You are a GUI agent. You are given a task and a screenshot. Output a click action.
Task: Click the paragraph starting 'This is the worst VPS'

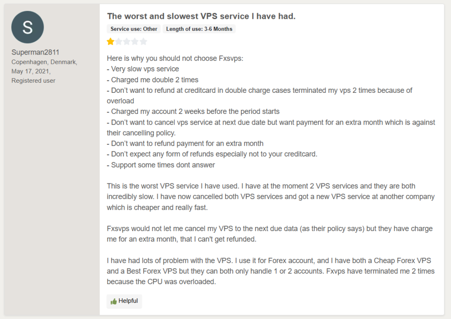(x=261, y=197)
